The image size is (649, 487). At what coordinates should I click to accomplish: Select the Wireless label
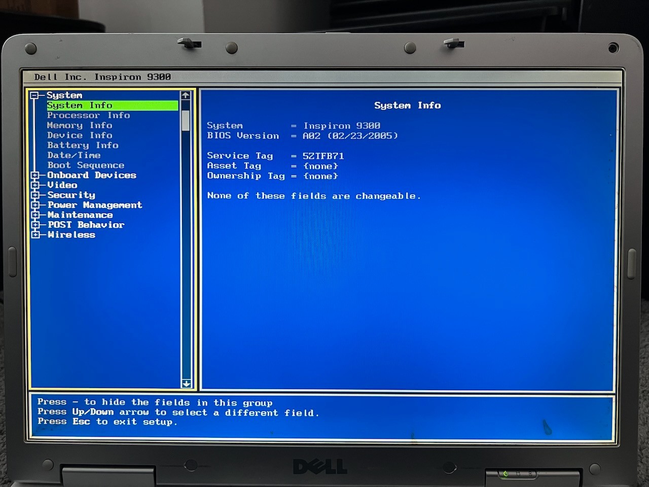(x=71, y=235)
